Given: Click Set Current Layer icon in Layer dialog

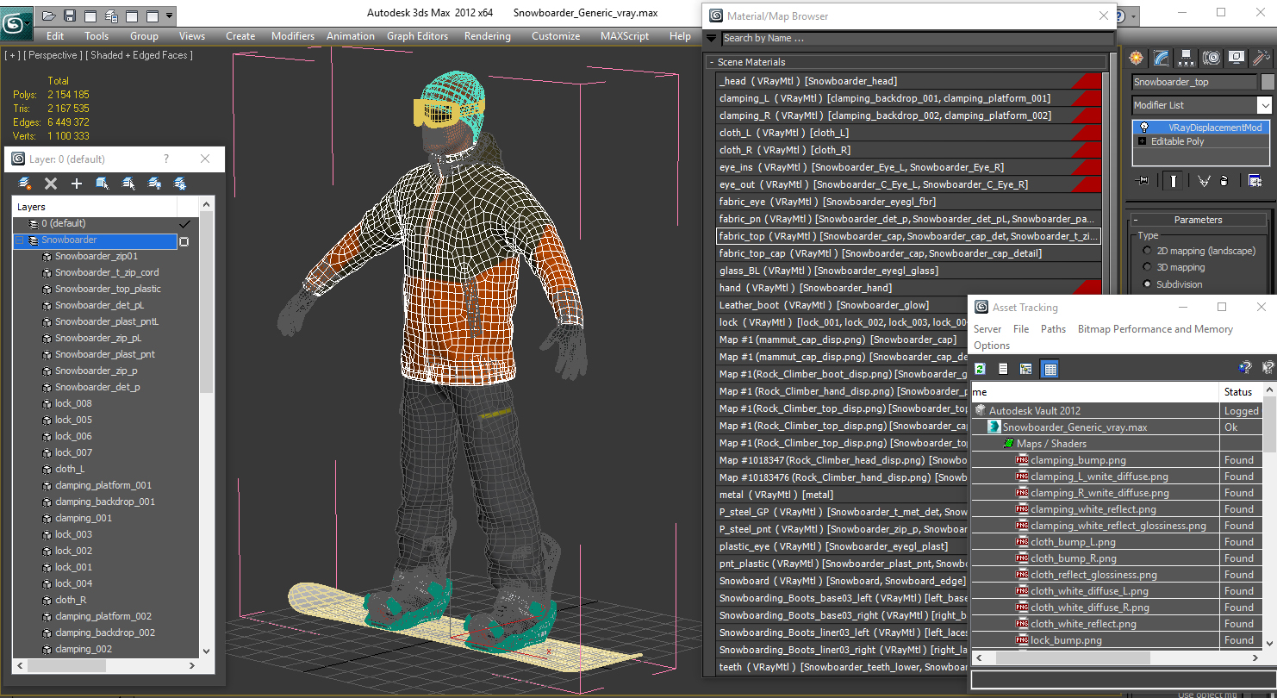Looking at the screenshot, I should [x=128, y=184].
